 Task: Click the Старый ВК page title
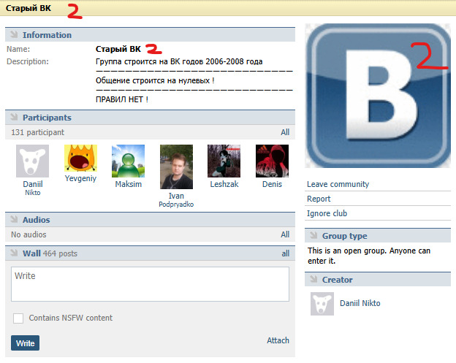28,8
